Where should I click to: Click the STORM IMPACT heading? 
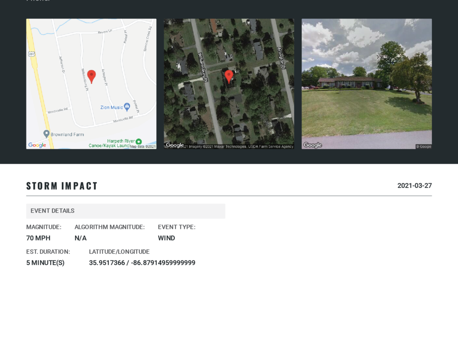click(62, 186)
